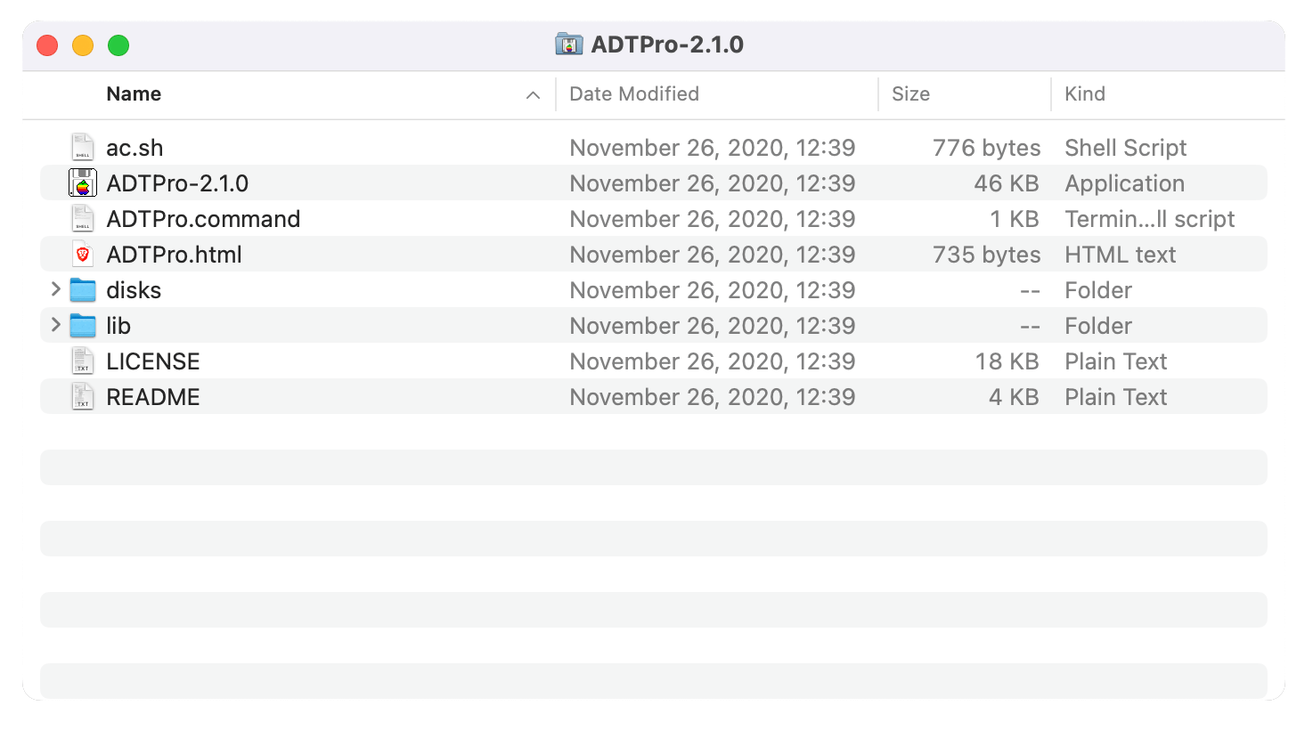Screen dimensions: 1313x738
Task: Click the lib folder icon
Action: pyautogui.click(x=83, y=326)
